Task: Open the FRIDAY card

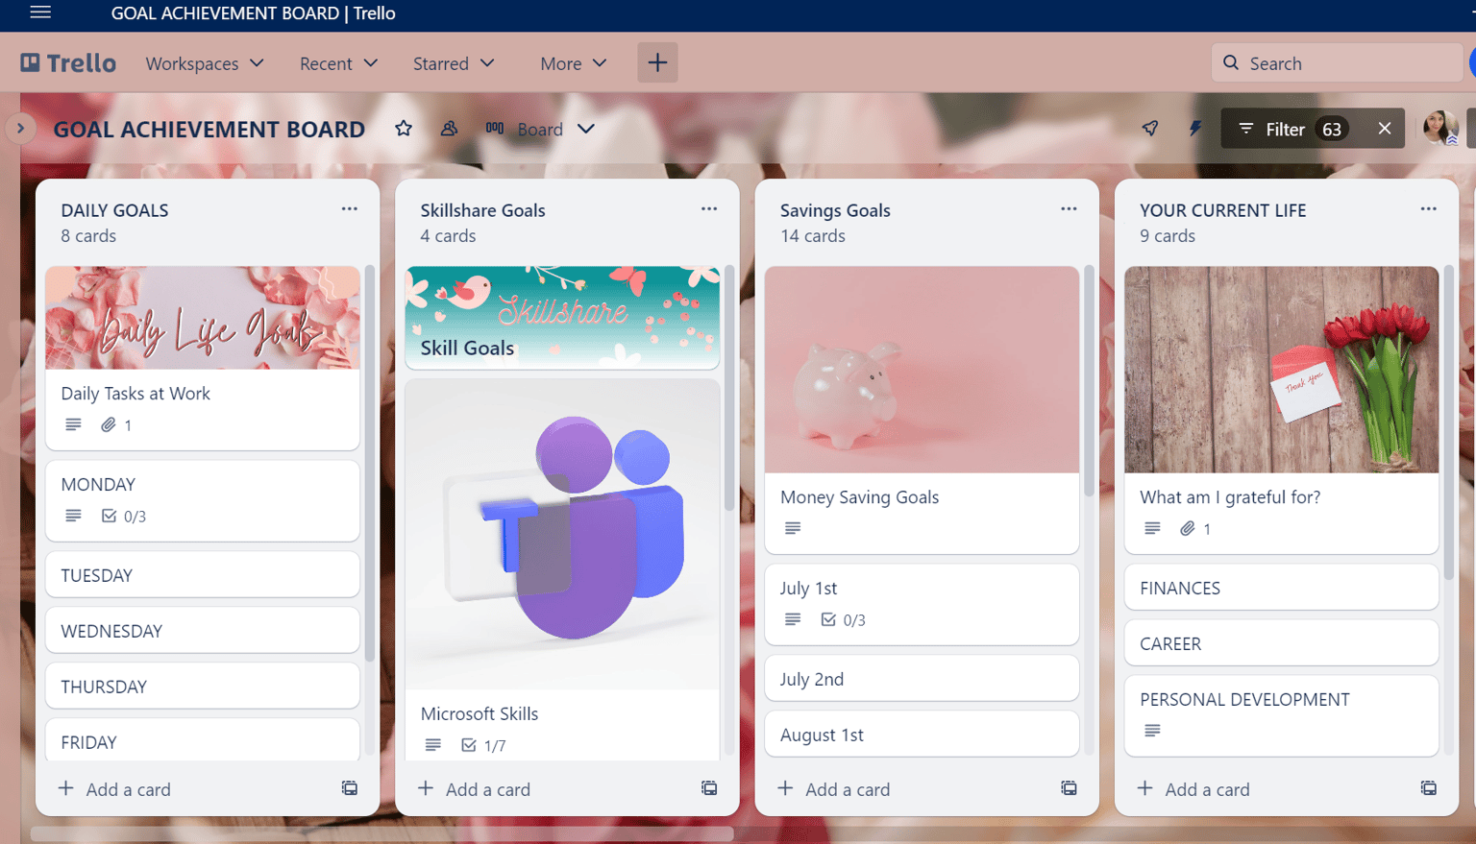Action: tap(203, 740)
